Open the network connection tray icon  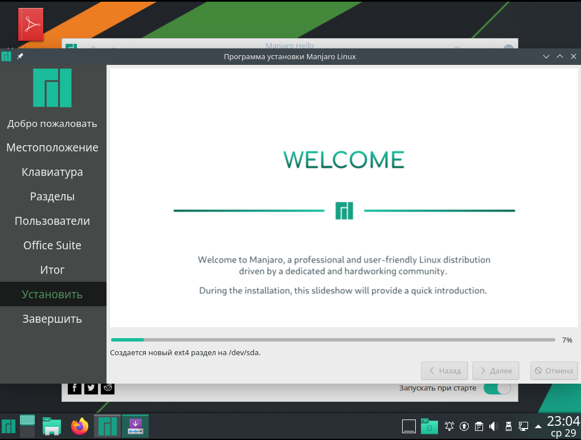523,426
